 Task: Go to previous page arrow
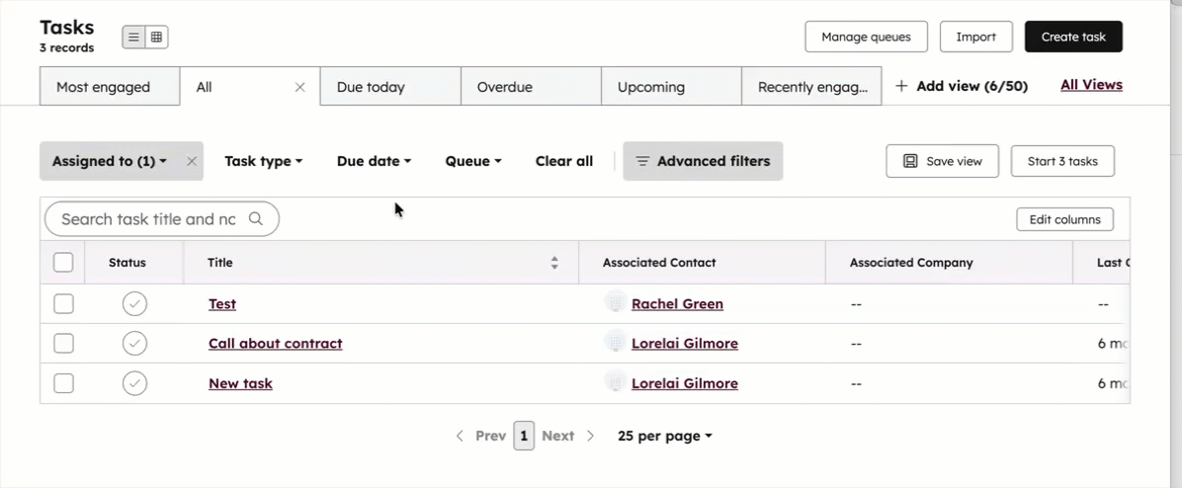[x=460, y=436]
